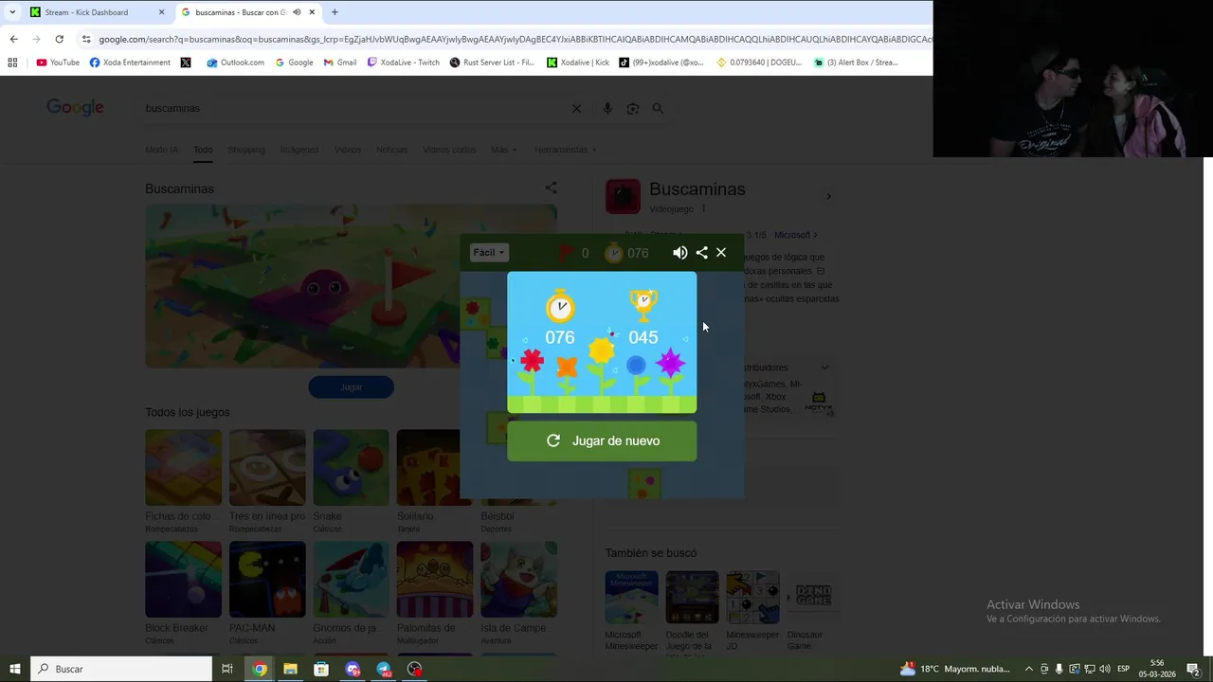The image size is (1213, 682).
Task: Click the buscaminas search input field
Action: pos(351,109)
